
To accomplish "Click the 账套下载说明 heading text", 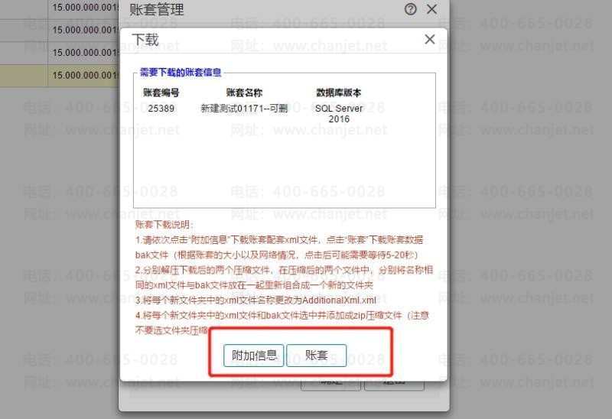I will 164,224.
